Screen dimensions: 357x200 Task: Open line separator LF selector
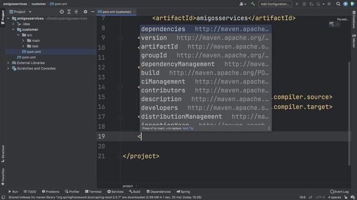[310, 197]
